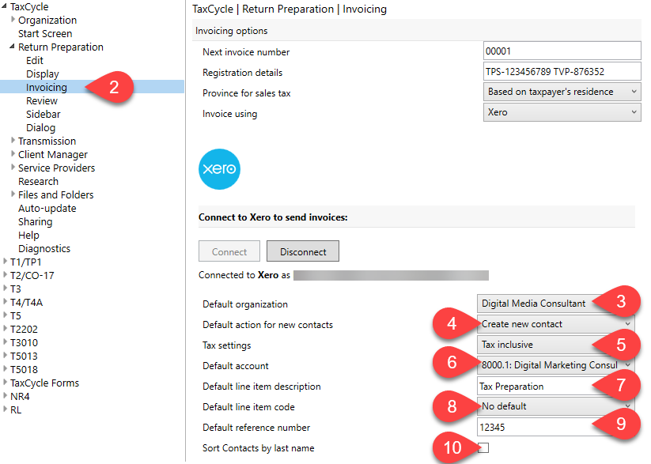Expand the T3 tree node
651x464 pixels.
tap(5, 288)
